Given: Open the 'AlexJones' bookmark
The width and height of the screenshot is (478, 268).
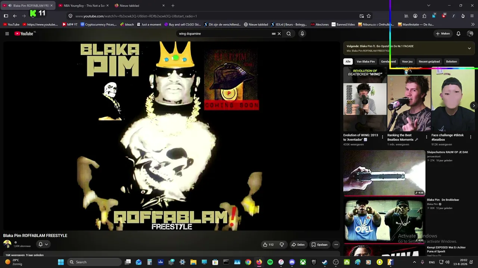Looking at the screenshot, I should click(320, 25).
